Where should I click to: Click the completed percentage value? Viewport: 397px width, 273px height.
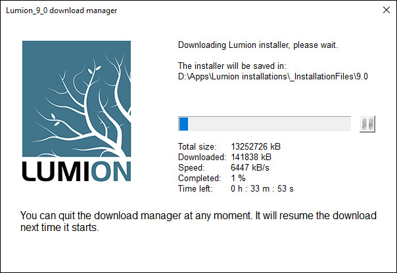coord(238,178)
